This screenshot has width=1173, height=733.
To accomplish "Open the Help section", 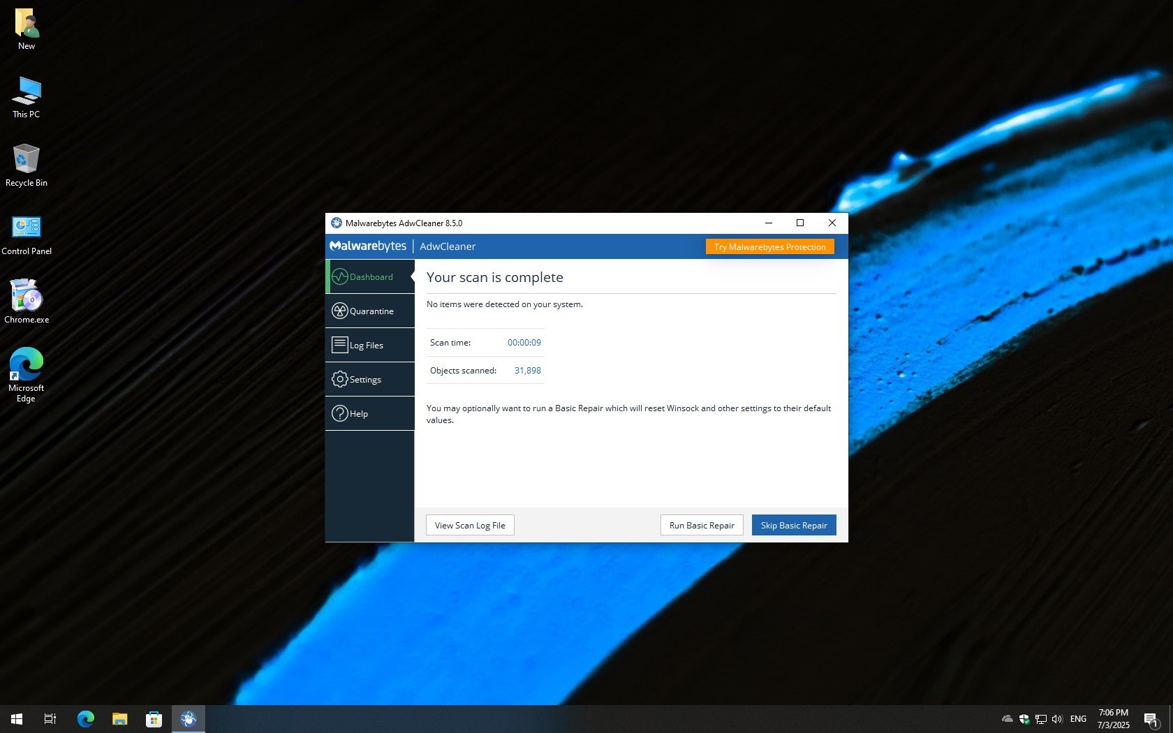I will point(370,413).
